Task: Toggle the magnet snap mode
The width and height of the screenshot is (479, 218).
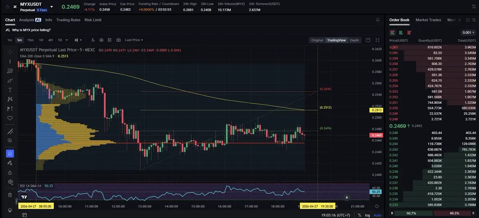Action: 10,153
